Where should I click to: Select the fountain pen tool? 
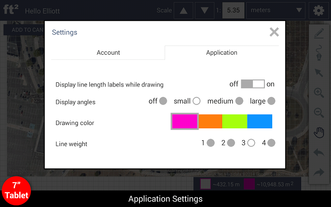click(319, 53)
